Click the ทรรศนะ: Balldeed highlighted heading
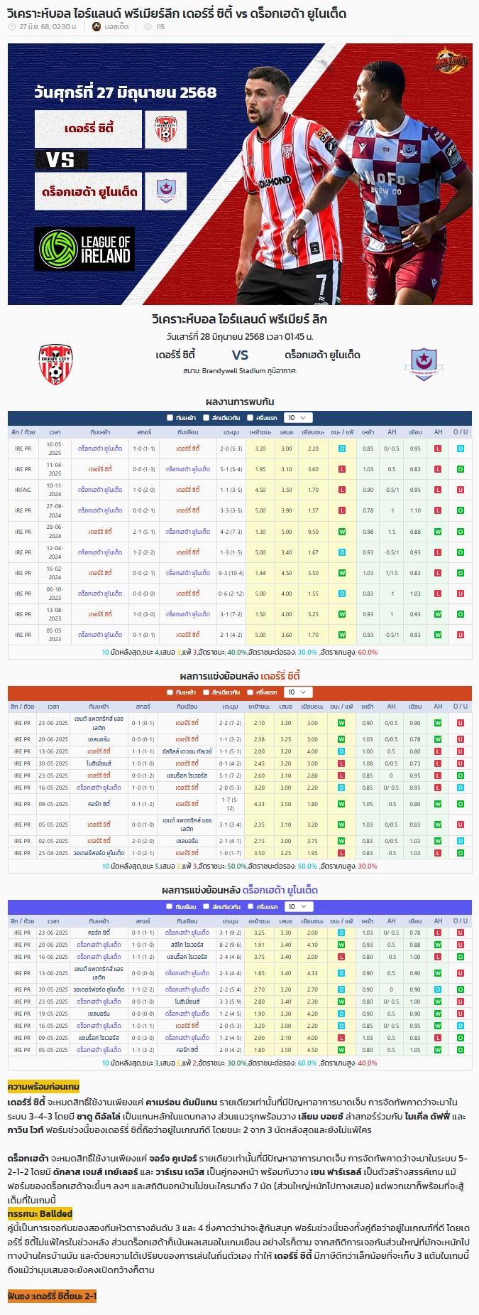The height and width of the screenshot is (1315, 479). pyautogui.click(x=40, y=1213)
